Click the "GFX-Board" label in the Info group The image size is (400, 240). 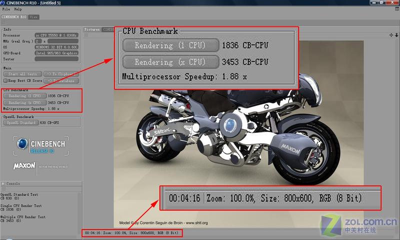pos(11,53)
